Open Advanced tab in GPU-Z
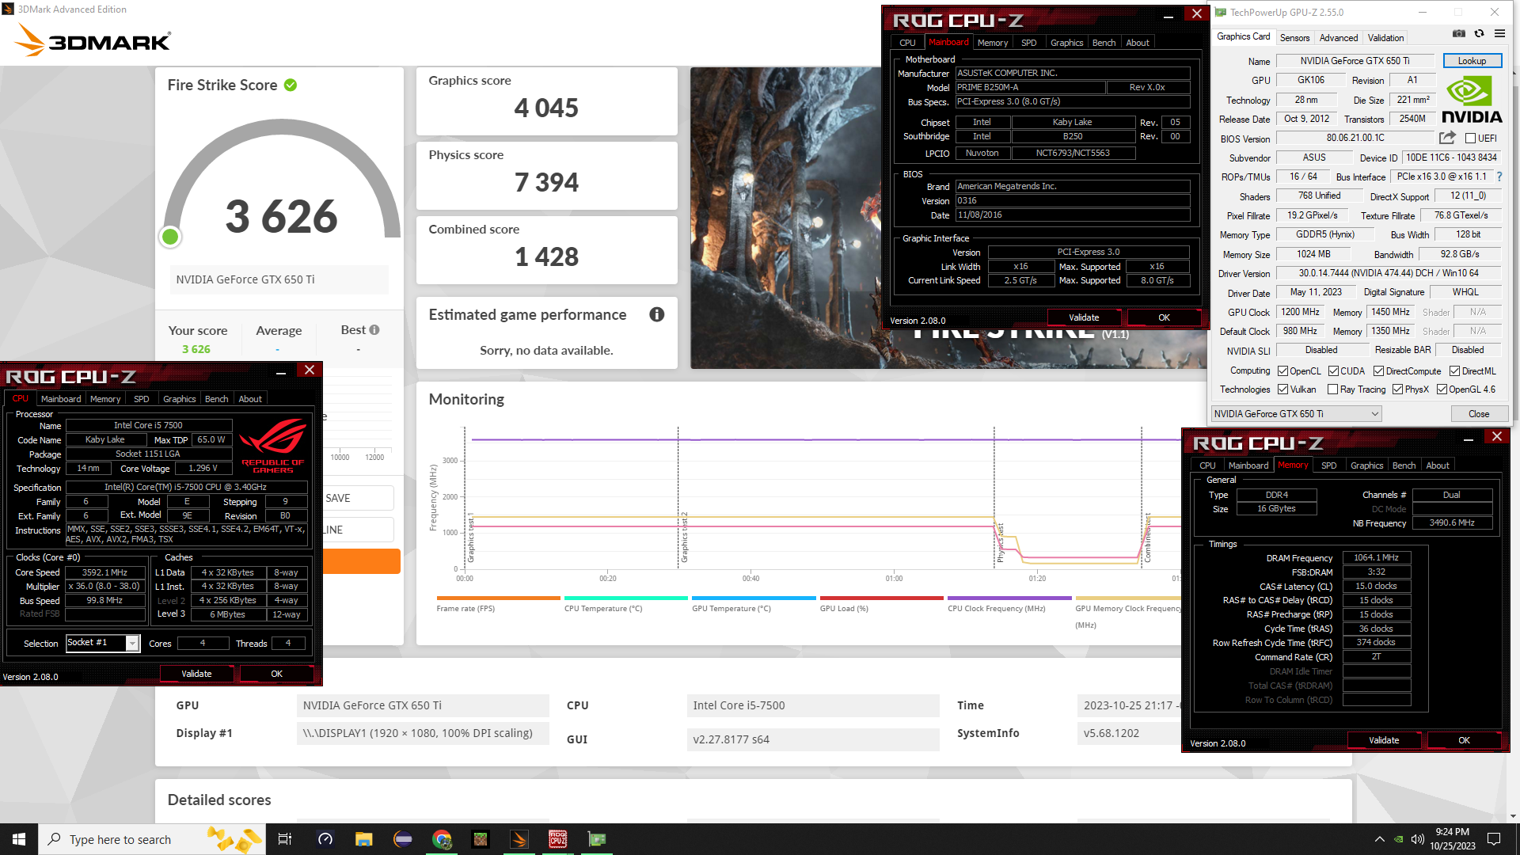Screen dimensions: 1520x855 (1339, 38)
